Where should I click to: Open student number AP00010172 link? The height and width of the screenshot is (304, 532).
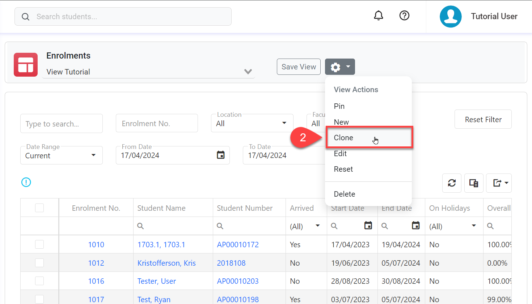(x=238, y=245)
